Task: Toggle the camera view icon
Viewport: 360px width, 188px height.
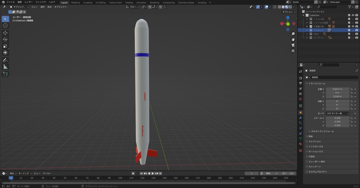Action: pos(293,45)
